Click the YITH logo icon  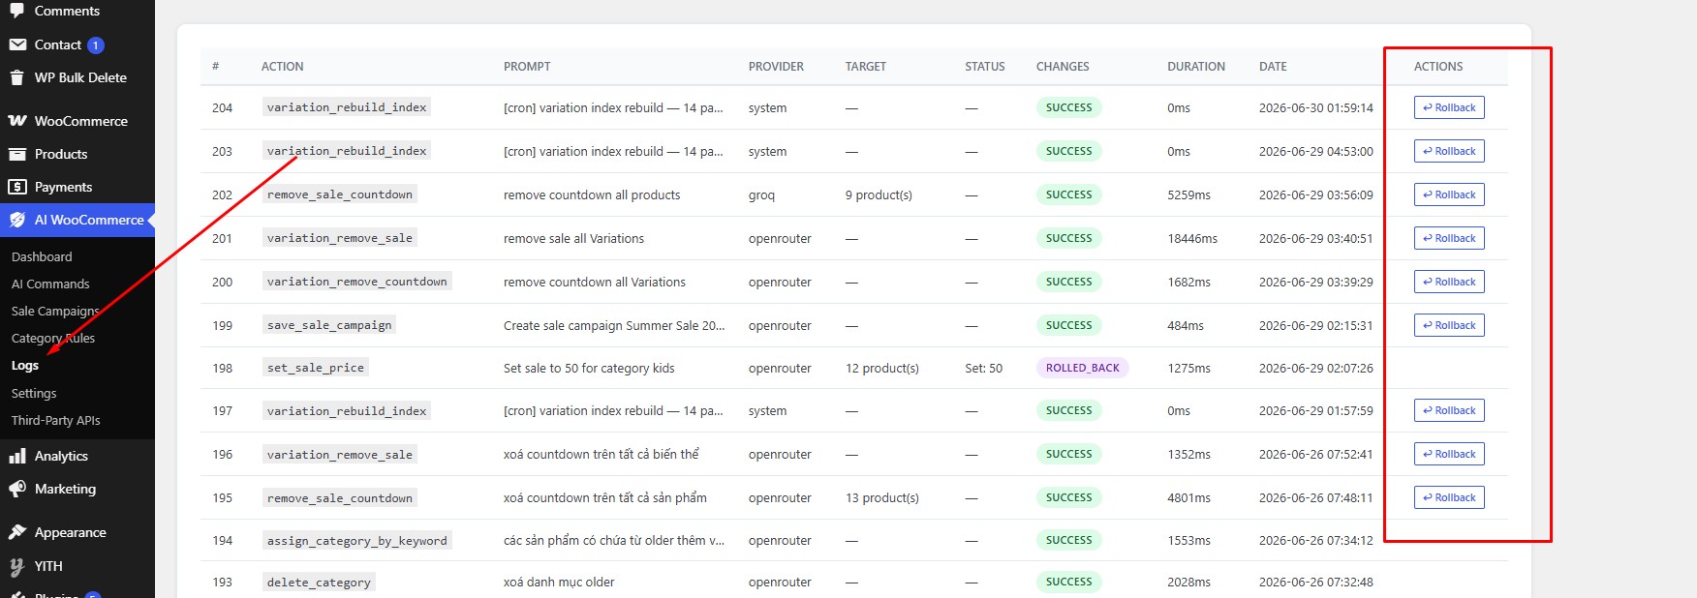point(17,566)
